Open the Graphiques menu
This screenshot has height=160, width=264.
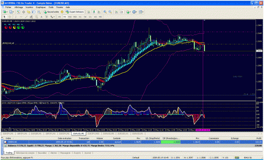click(x=41, y=8)
